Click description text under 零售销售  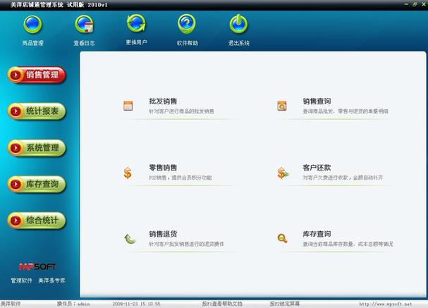[181, 178]
